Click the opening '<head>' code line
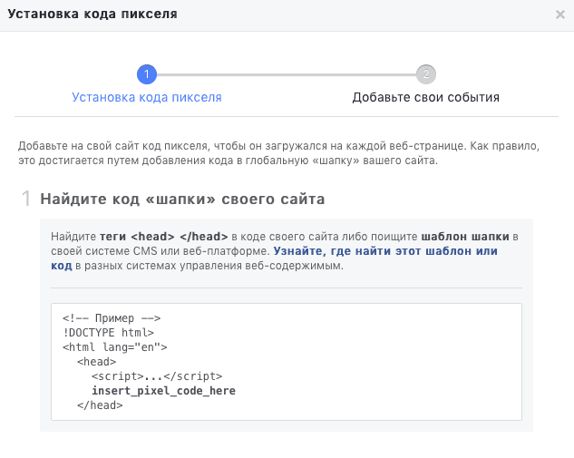The height and width of the screenshot is (458, 574). click(97, 362)
